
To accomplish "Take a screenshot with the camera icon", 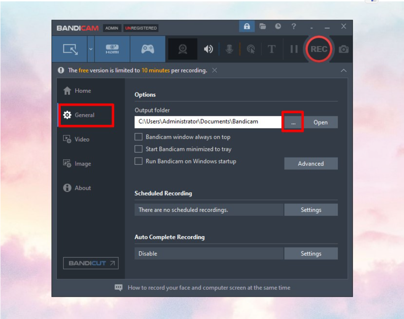I will point(343,49).
